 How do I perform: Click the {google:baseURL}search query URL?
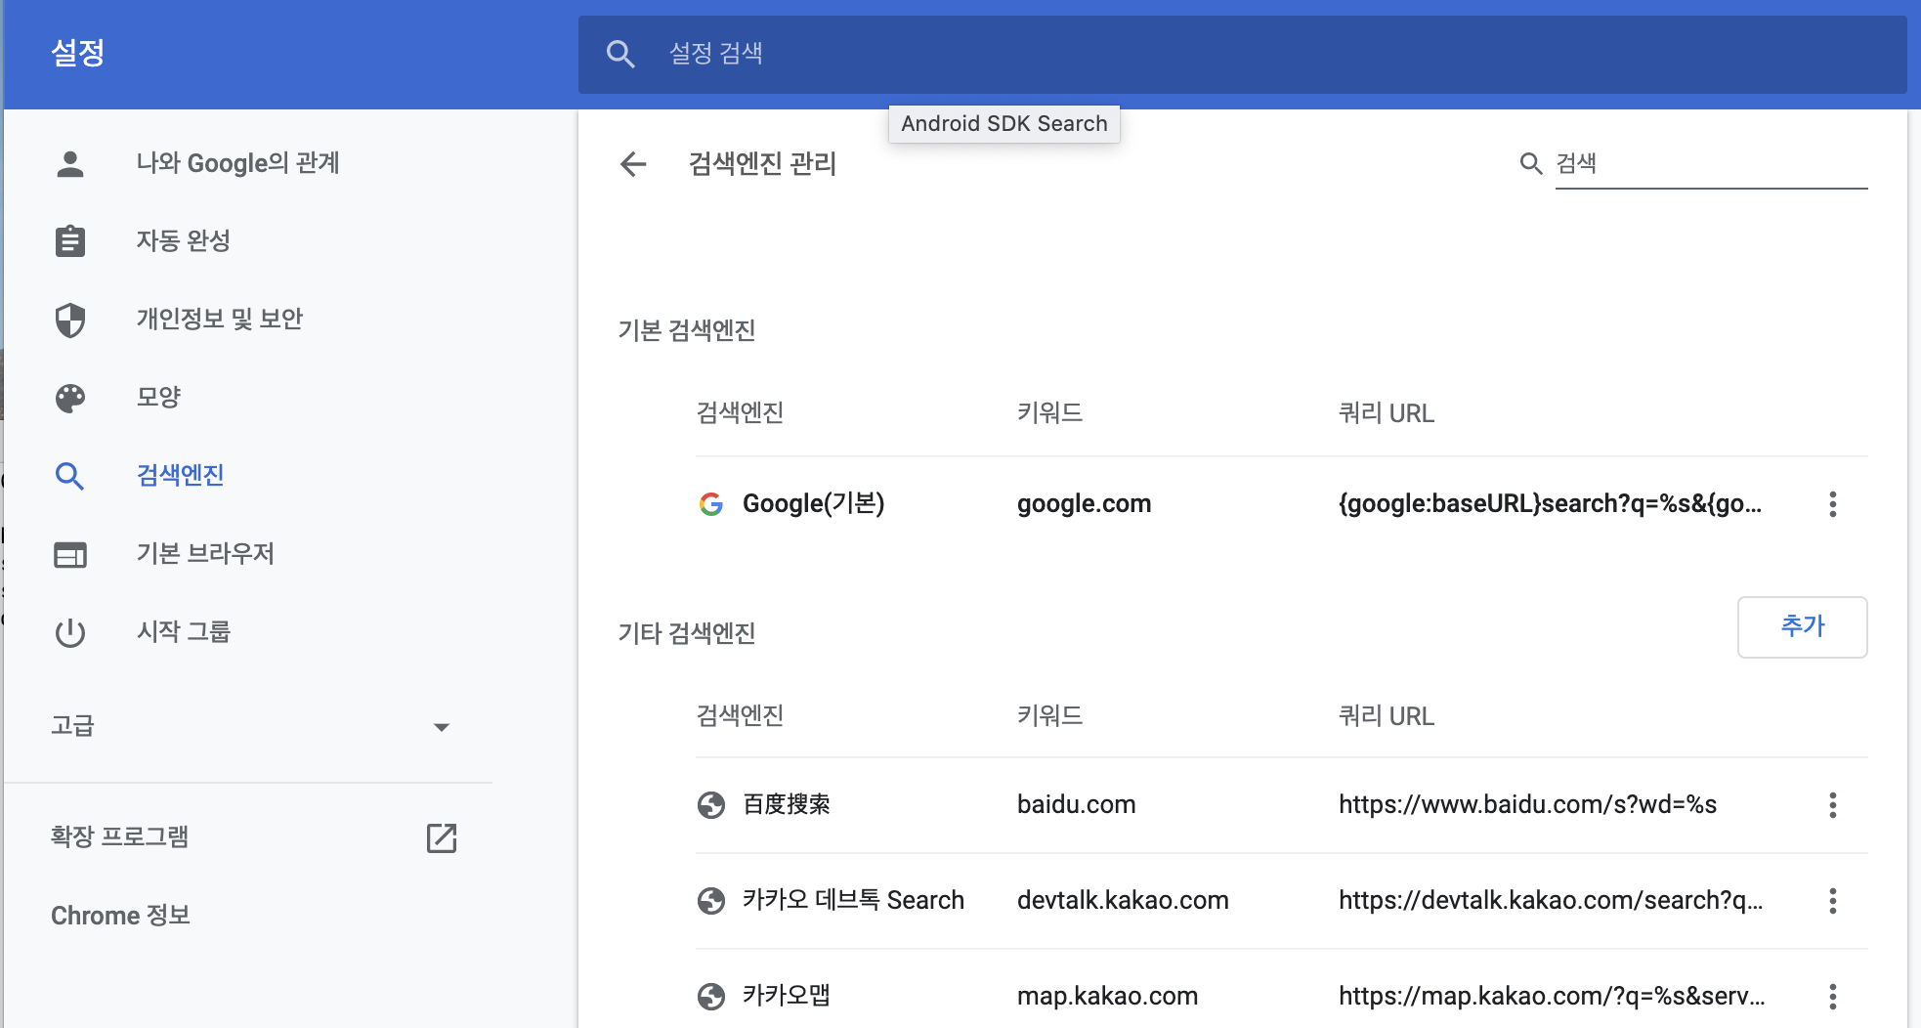1550,504
